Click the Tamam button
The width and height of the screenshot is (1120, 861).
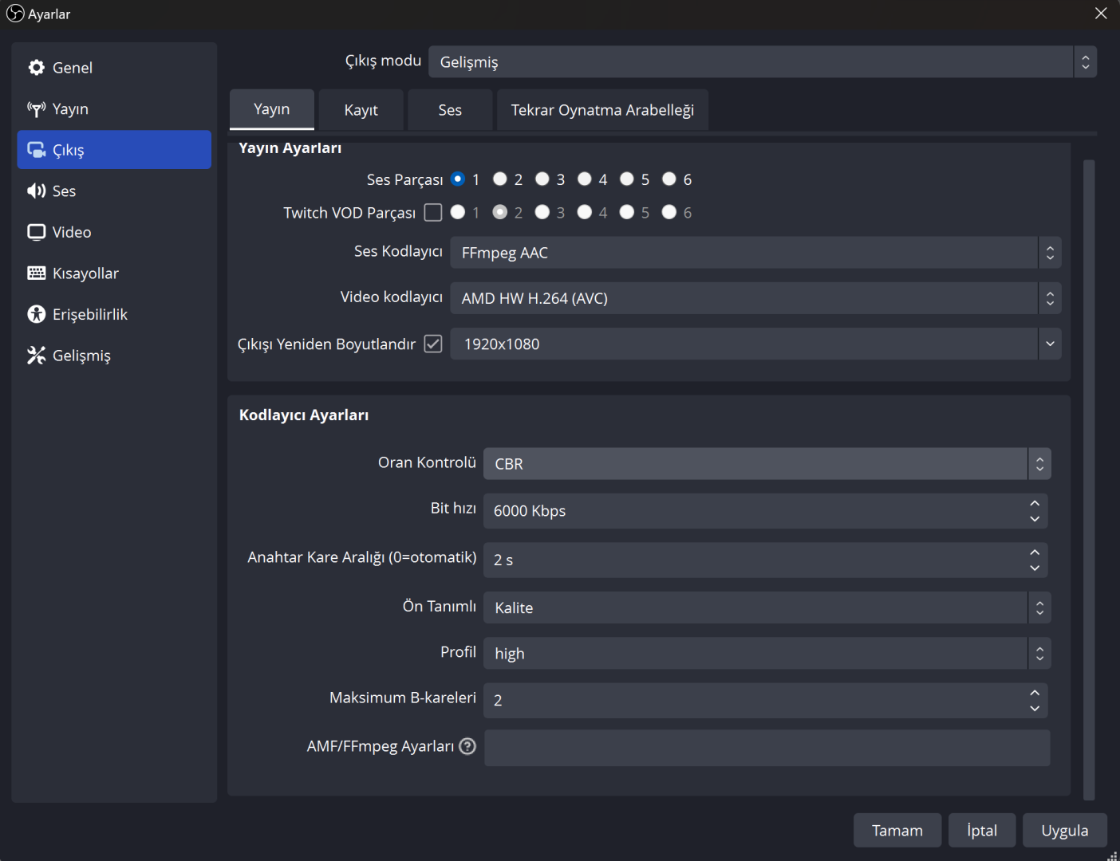pyautogui.click(x=897, y=831)
